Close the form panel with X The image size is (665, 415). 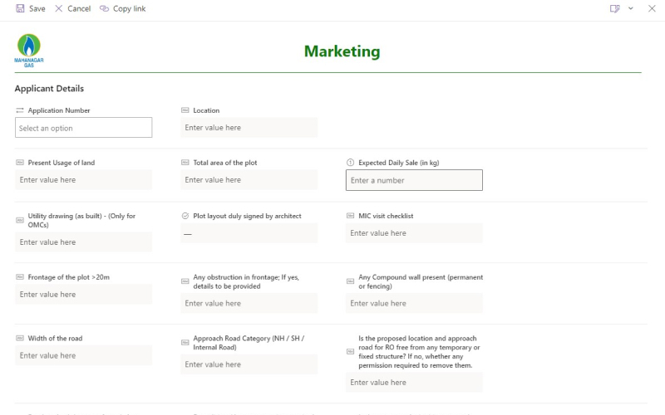[652, 8]
